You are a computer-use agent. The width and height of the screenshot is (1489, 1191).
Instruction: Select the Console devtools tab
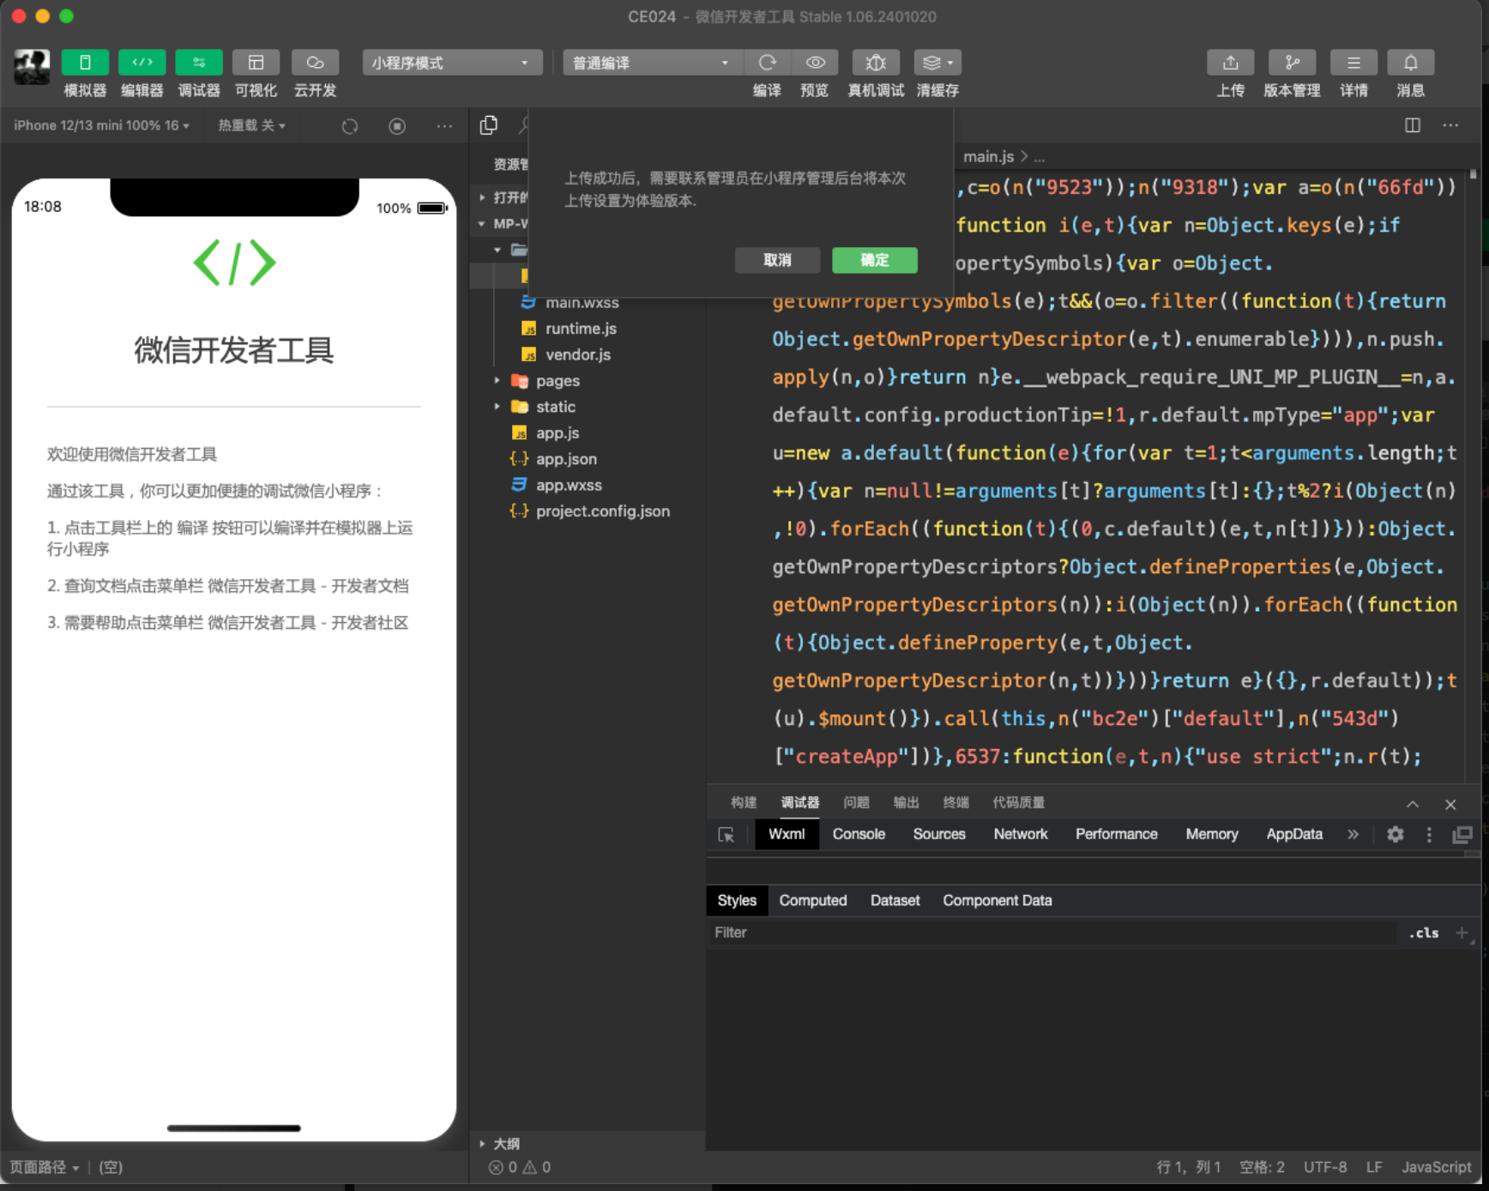click(x=859, y=834)
